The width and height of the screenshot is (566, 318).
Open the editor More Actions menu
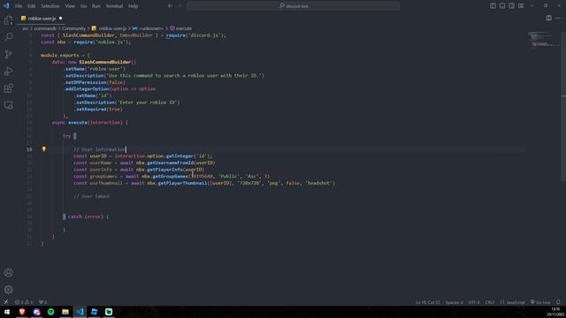pos(558,18)
